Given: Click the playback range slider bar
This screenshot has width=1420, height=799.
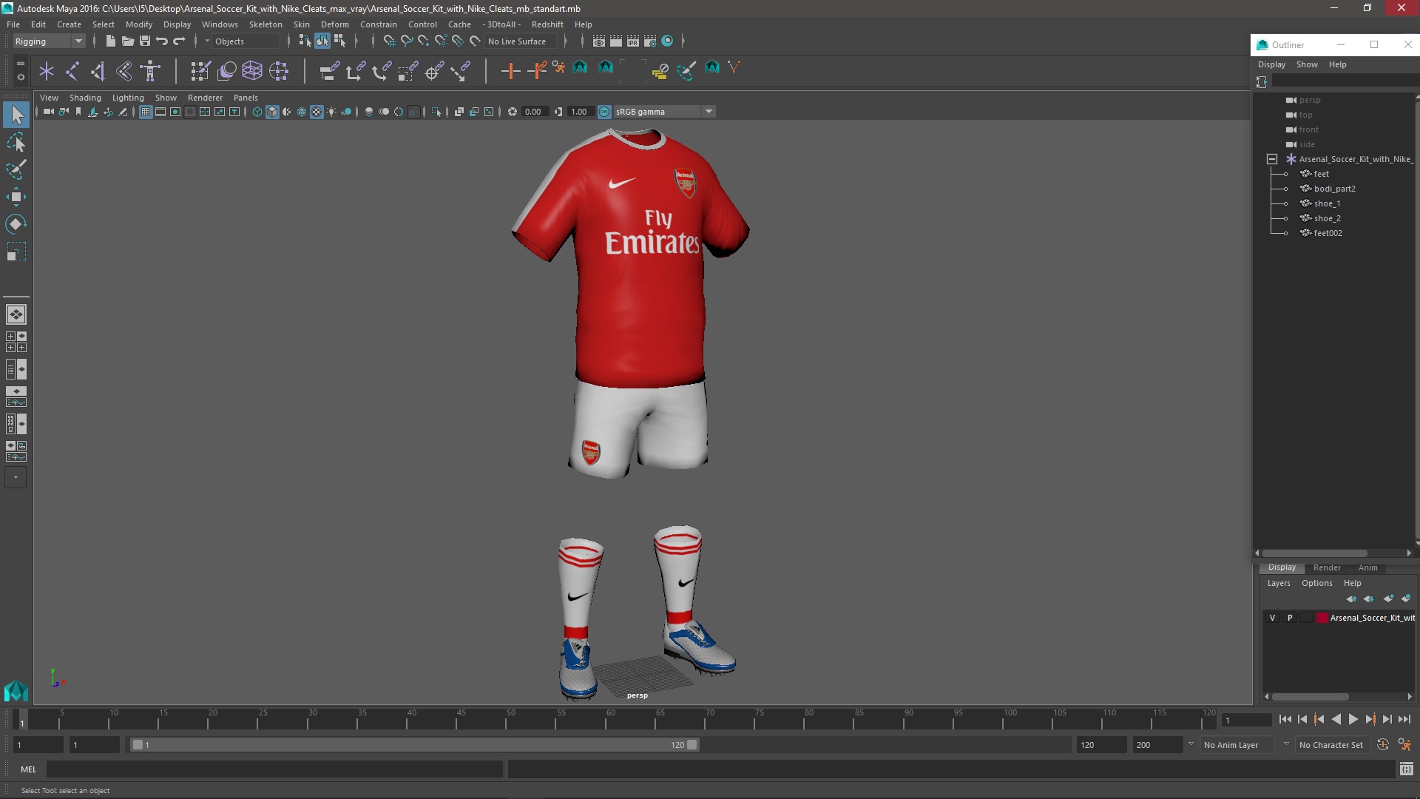Looking at the screenshot, I should coord(414,745).
